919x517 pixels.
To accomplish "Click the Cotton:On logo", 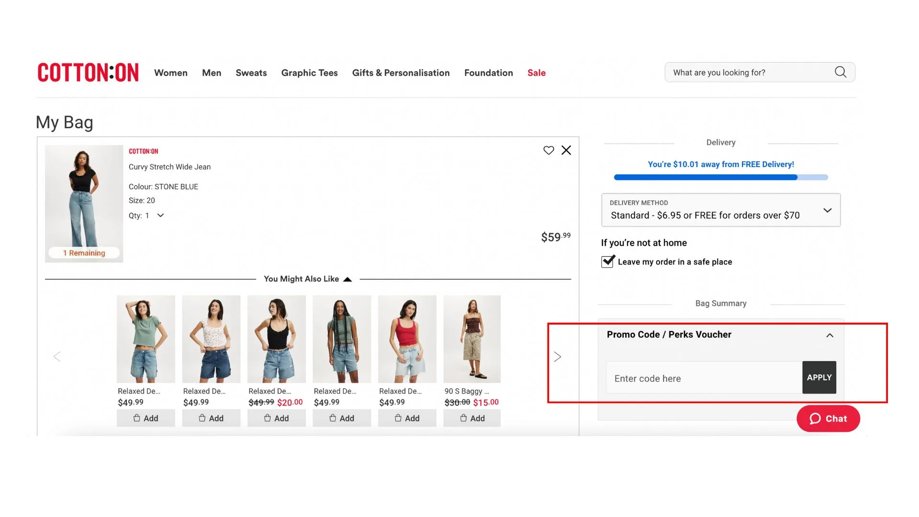I will [88, 72].
